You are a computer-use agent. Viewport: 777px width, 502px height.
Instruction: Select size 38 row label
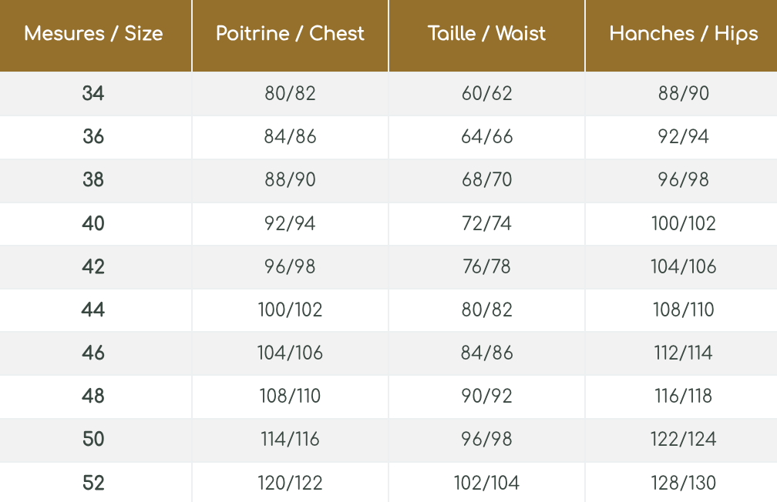point(93,180)
